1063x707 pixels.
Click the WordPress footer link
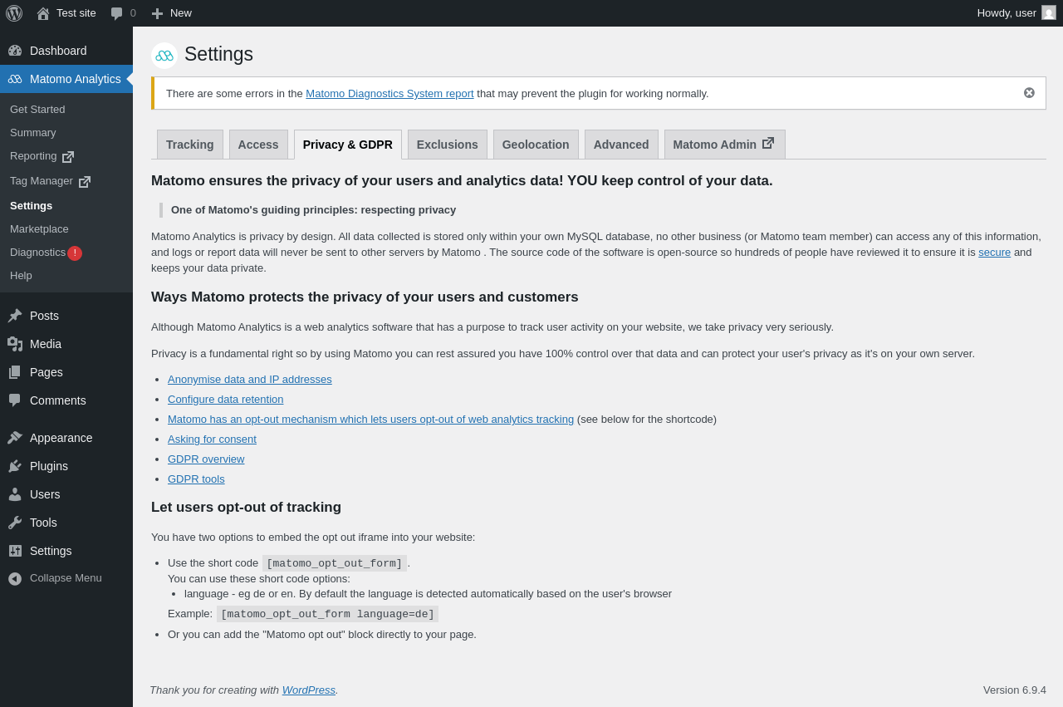pos(309,690)
